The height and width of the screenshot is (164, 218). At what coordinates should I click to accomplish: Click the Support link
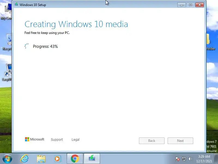click(x=57, y=140)
